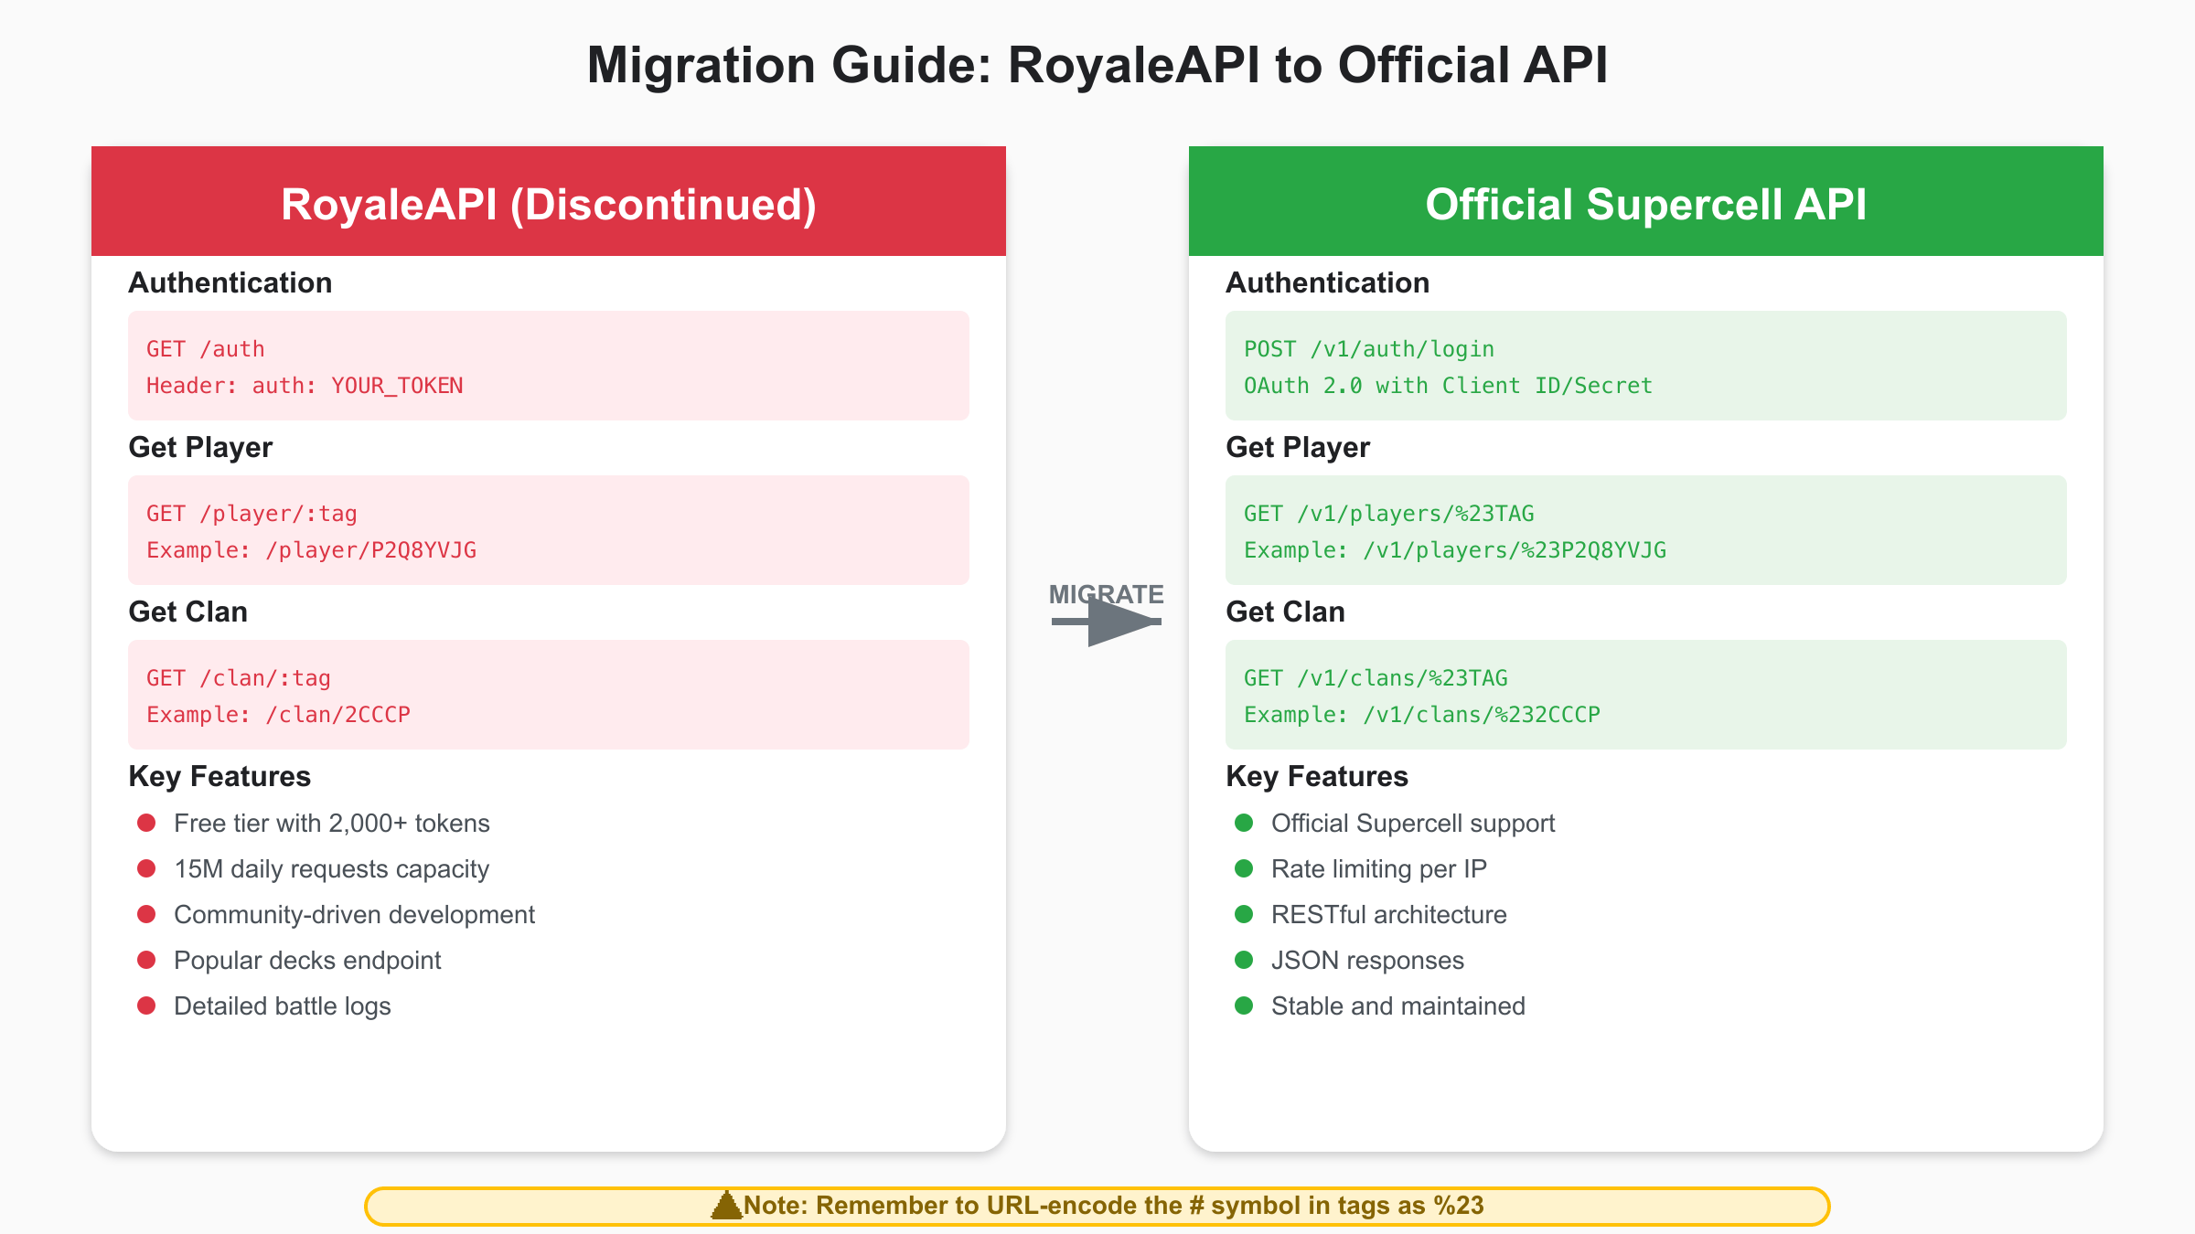Click the red bullet beside '15M daily requests'

coord(146,868)
